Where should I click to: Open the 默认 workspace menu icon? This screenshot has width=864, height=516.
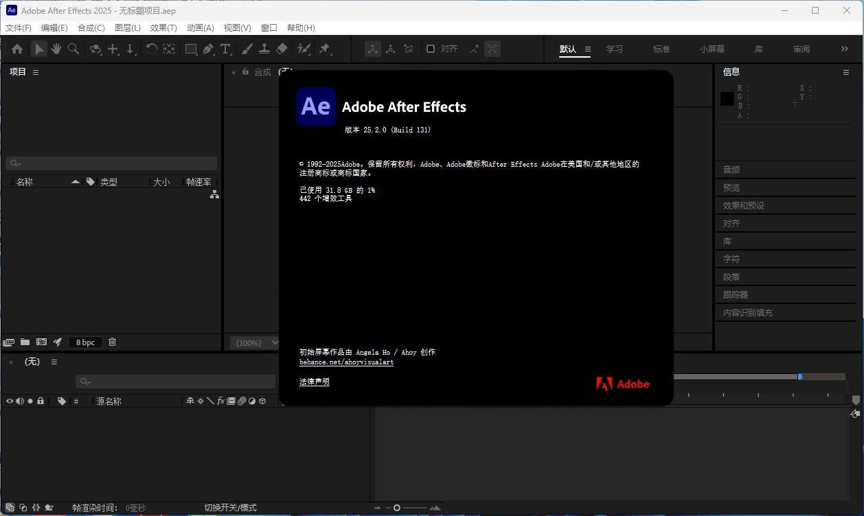[x=588, y=49]
